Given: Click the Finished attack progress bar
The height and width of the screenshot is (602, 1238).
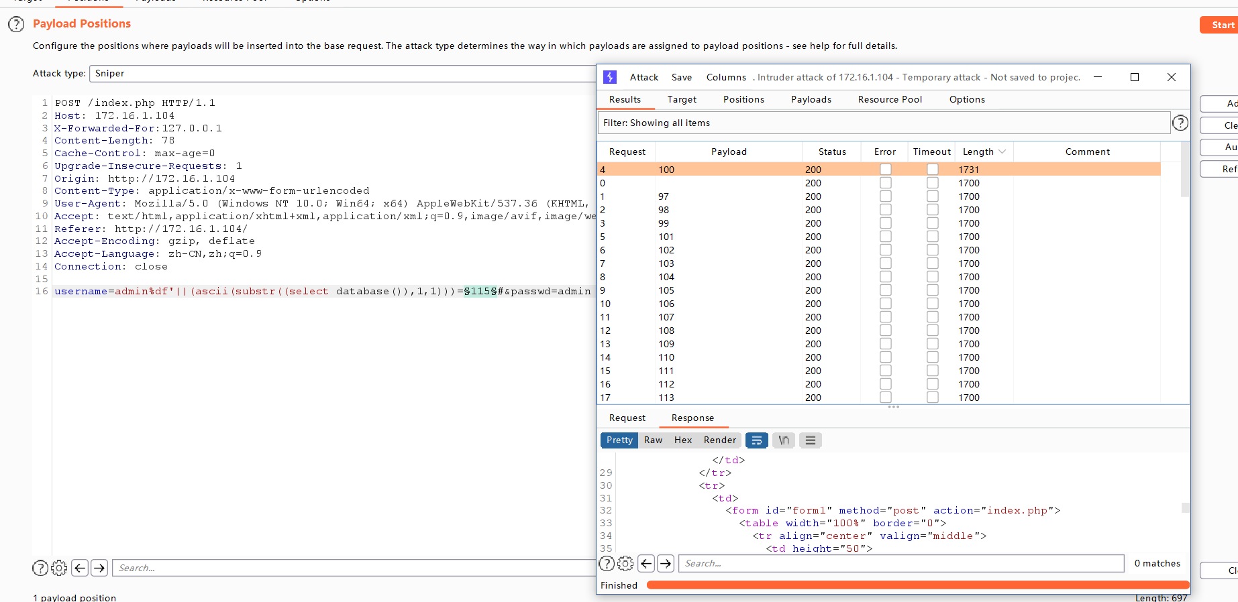Looking at the screenshot, I should [x=918, y=585].
